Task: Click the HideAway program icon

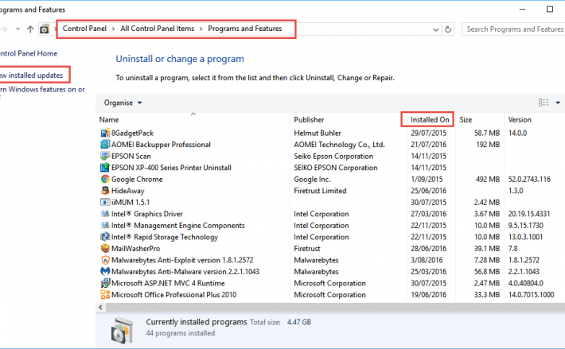Action: coord(105,191)
